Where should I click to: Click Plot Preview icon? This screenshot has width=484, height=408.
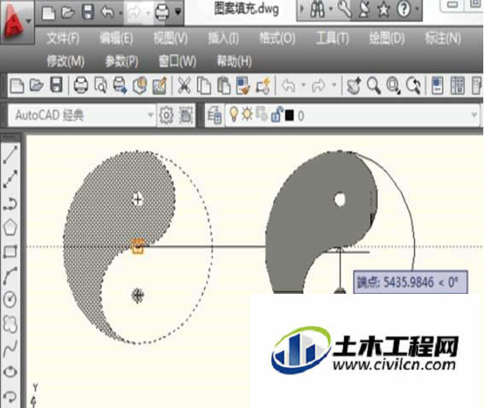click(x=101, y=85)
